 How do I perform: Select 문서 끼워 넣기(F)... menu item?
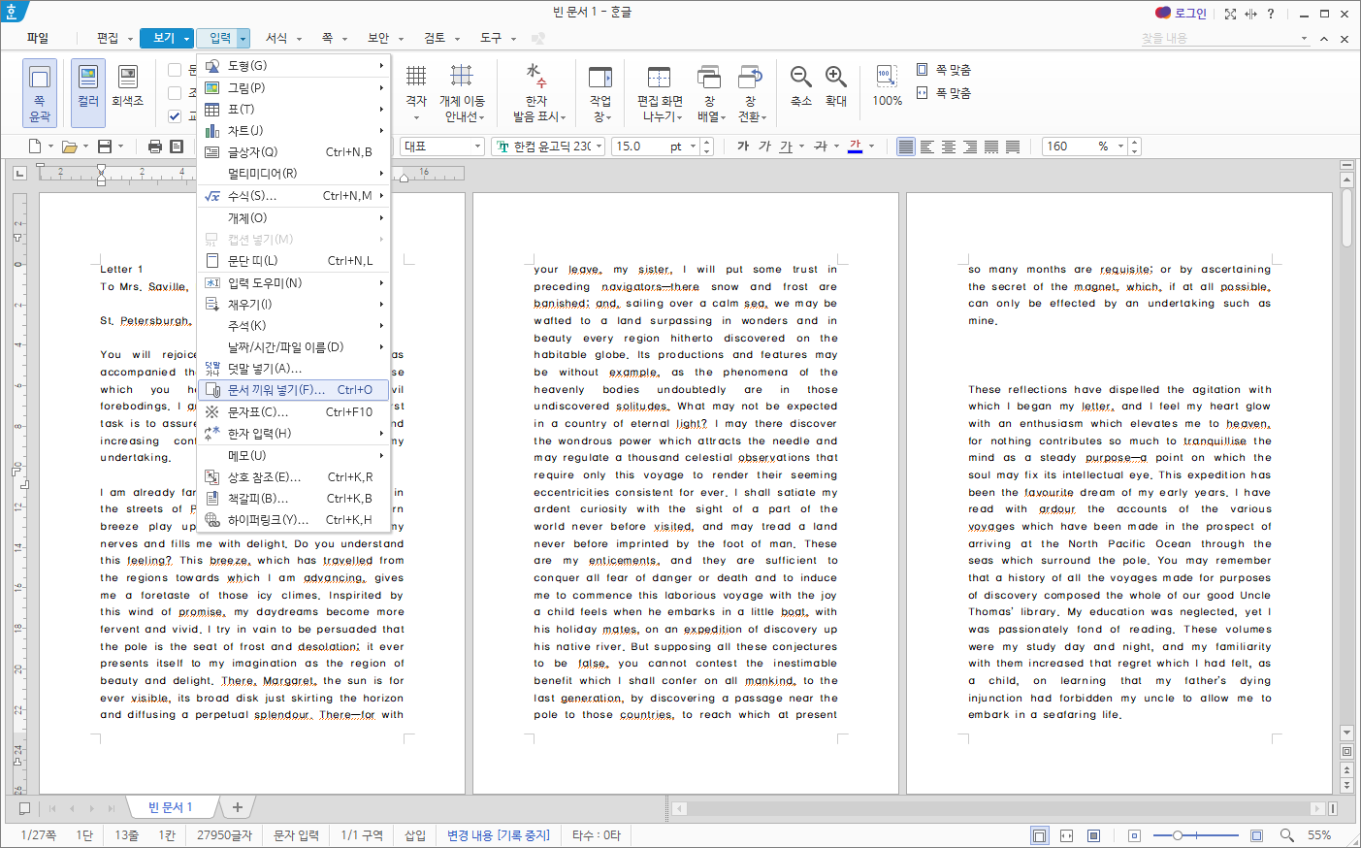[x=293, y=390]
